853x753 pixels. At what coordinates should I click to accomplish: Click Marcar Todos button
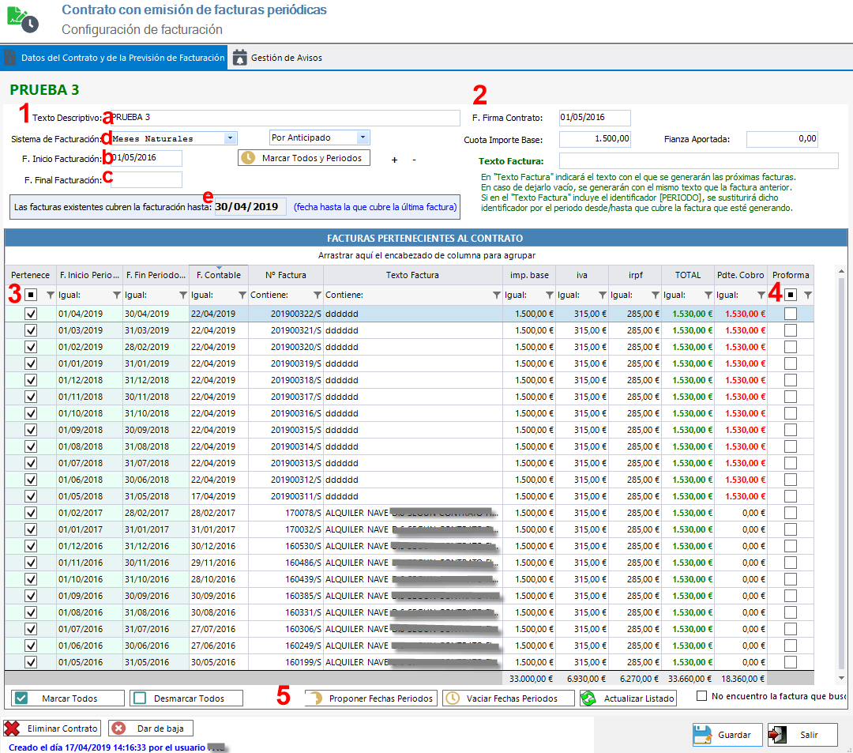click(68, 698)
